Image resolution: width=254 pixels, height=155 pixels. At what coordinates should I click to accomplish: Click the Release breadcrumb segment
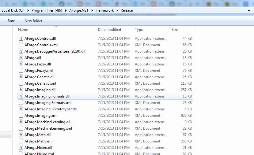point(127,10)
